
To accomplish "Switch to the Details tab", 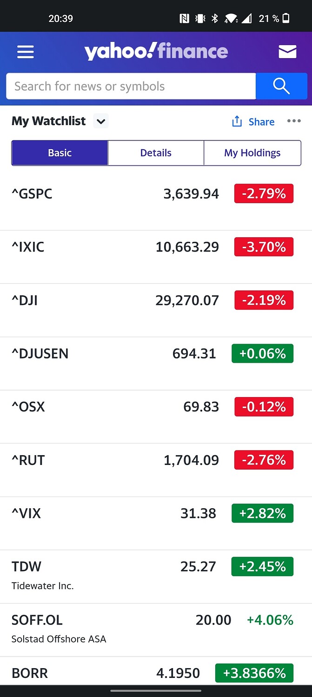I will coord(156,153).
